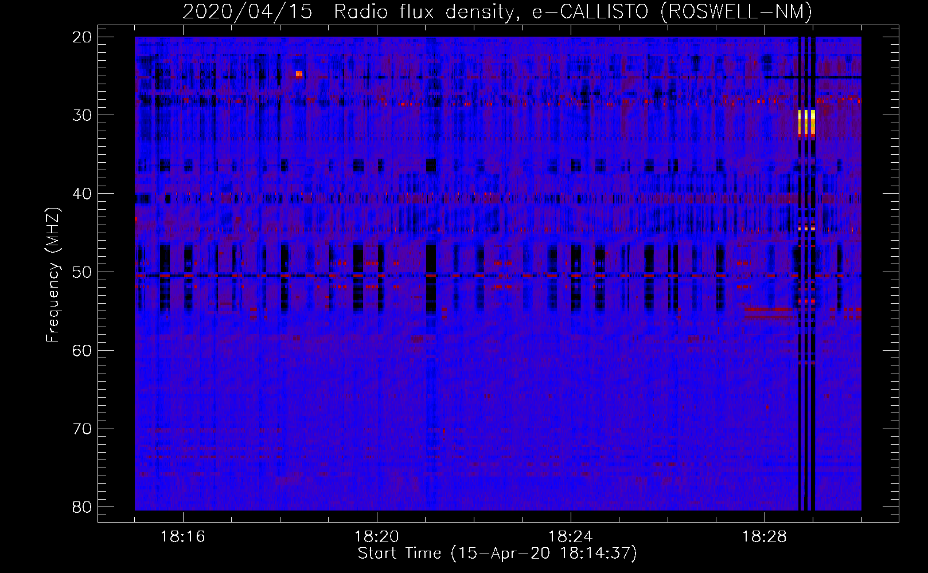The height and width of the screenshot is (573, 928).
Task: Click the "Frequency (MHZ)" axis label
Action: [52, 275]
